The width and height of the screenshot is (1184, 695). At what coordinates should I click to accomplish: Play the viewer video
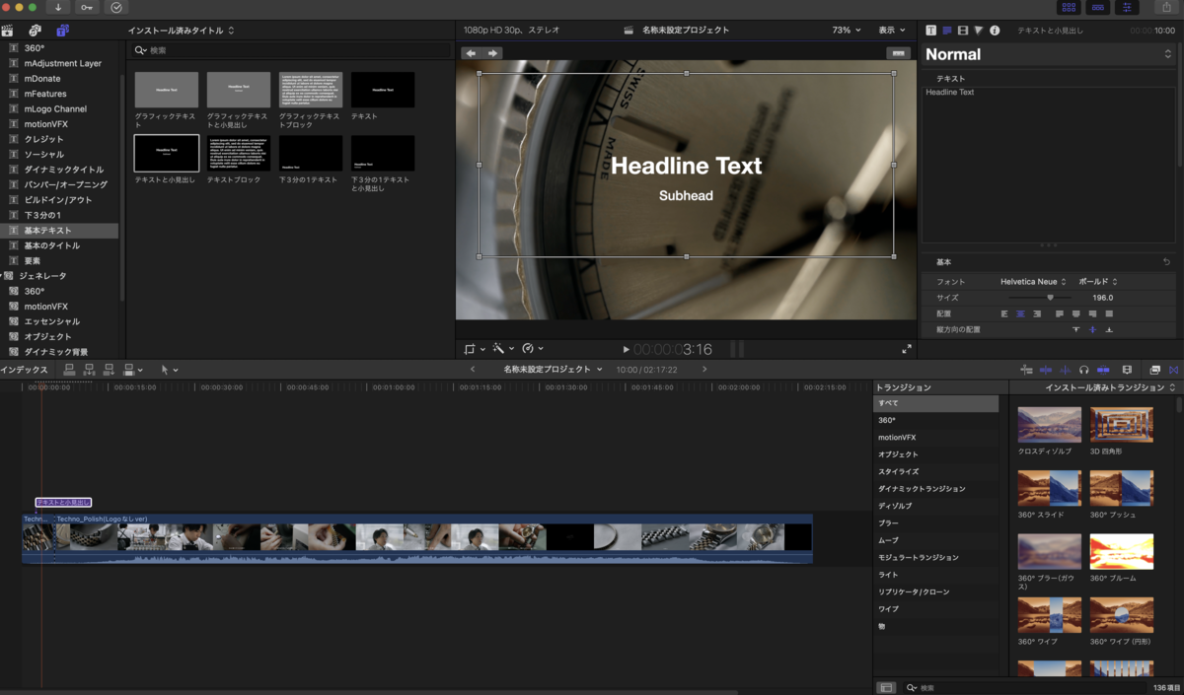[626, 349]
